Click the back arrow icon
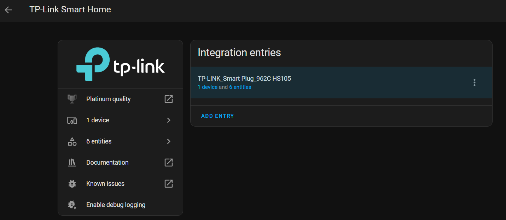Image resolution: width=506 pixels, height=220 pixels. point(8,10)
